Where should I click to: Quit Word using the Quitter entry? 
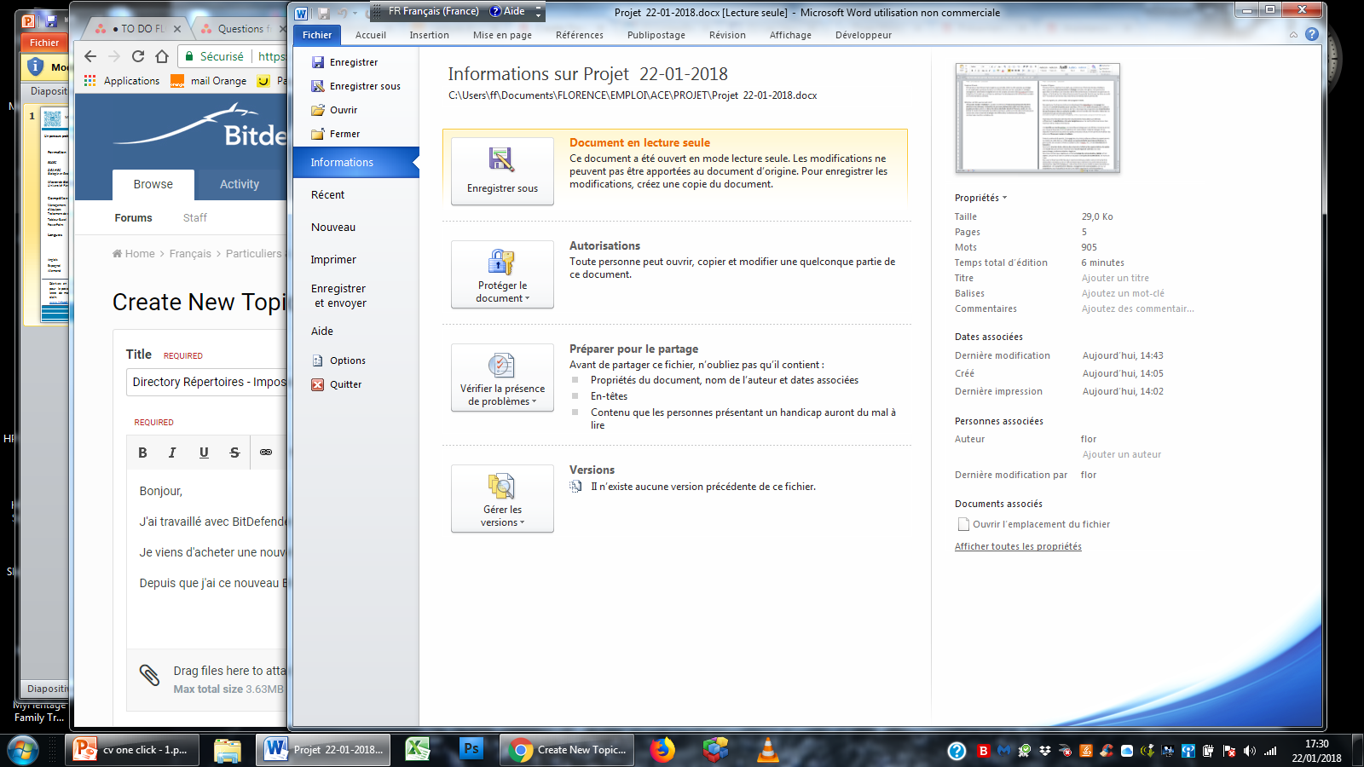point(337,384)
